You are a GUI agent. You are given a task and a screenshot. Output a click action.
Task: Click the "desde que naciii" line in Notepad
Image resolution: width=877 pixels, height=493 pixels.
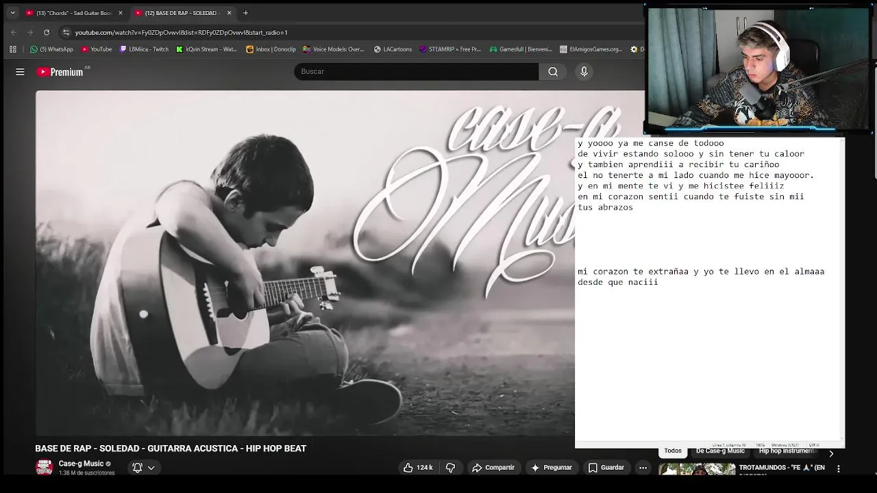pos(617,282)
